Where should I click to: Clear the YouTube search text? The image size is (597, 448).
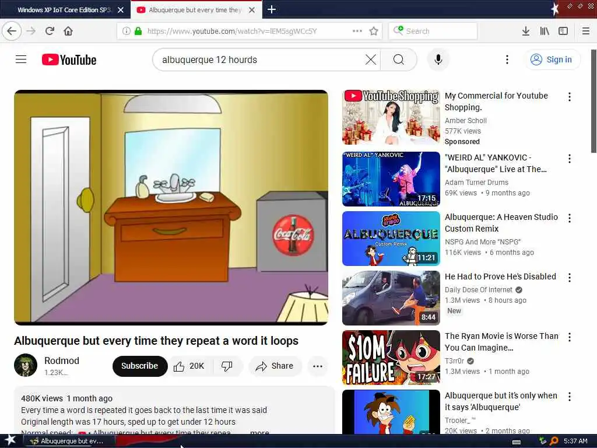(370, 60)
